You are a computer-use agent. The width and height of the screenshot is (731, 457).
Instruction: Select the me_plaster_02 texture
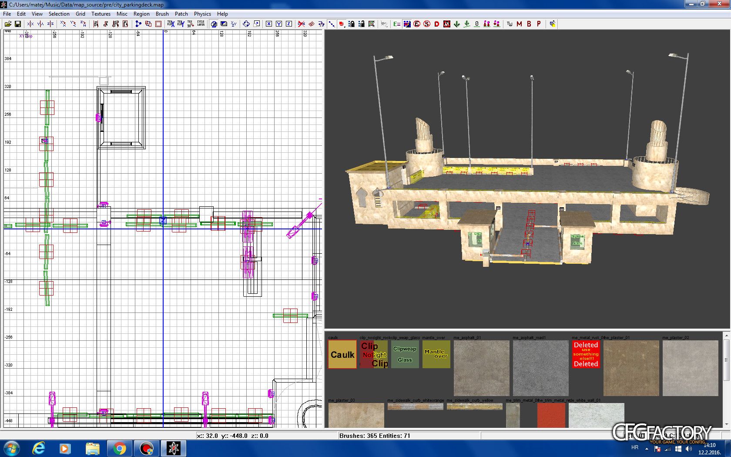(691, 368)
